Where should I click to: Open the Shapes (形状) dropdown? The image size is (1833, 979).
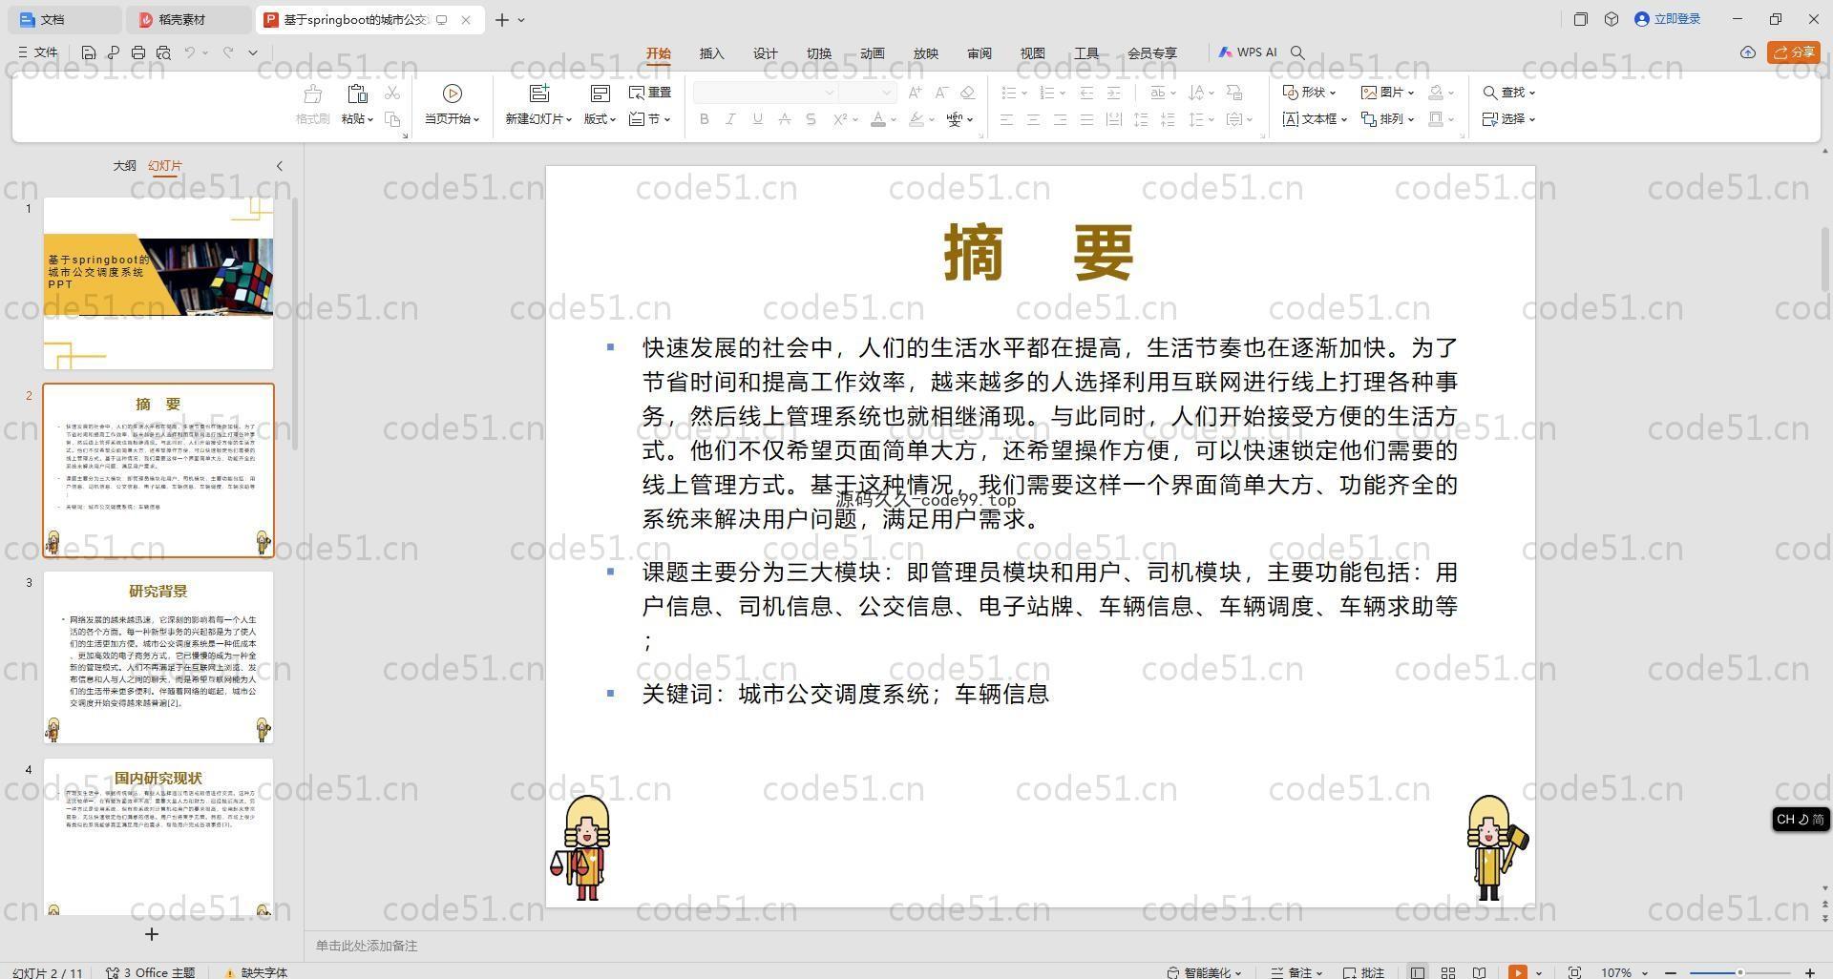[1309, 93]
